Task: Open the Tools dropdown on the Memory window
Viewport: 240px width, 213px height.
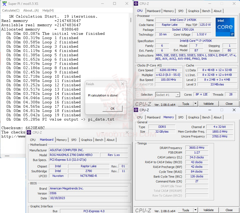Action: pyautogui.click(x=187, y=210)
